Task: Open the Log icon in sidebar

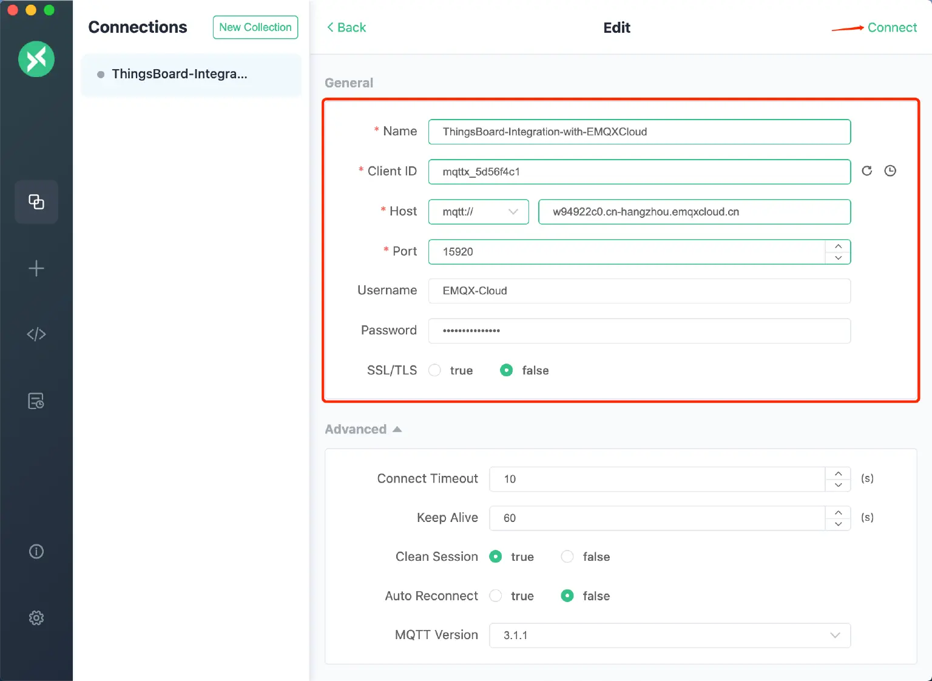Action: tap(36, 401)
